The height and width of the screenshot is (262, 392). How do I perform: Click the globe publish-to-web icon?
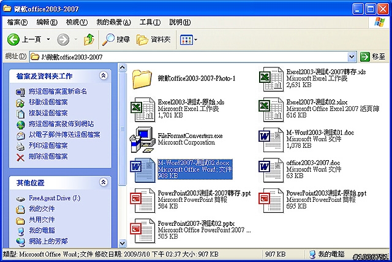click(x=20, y=125)
